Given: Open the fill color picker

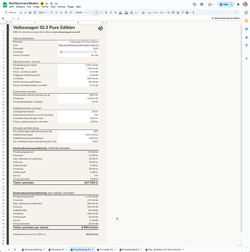Looking at the screenshot, I should (127, 13).
